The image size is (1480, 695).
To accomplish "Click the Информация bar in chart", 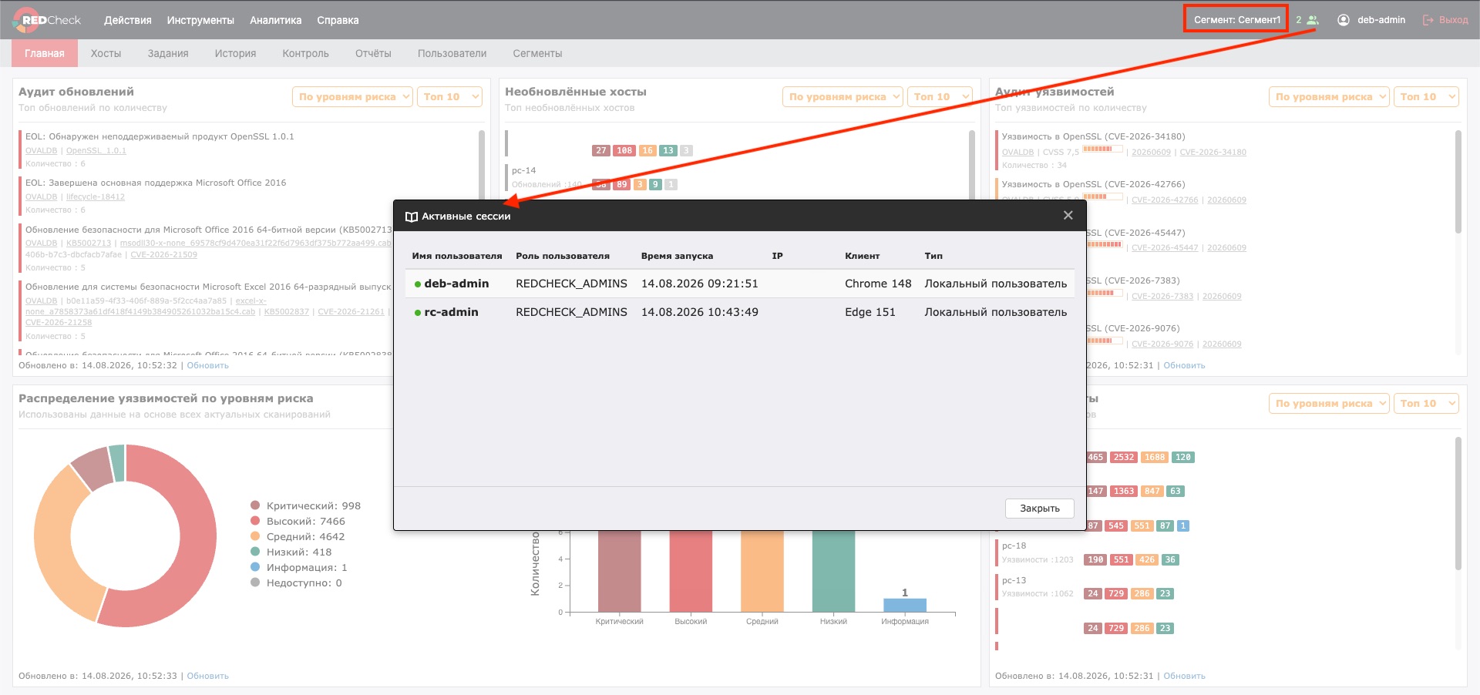I will pos(905,606).
